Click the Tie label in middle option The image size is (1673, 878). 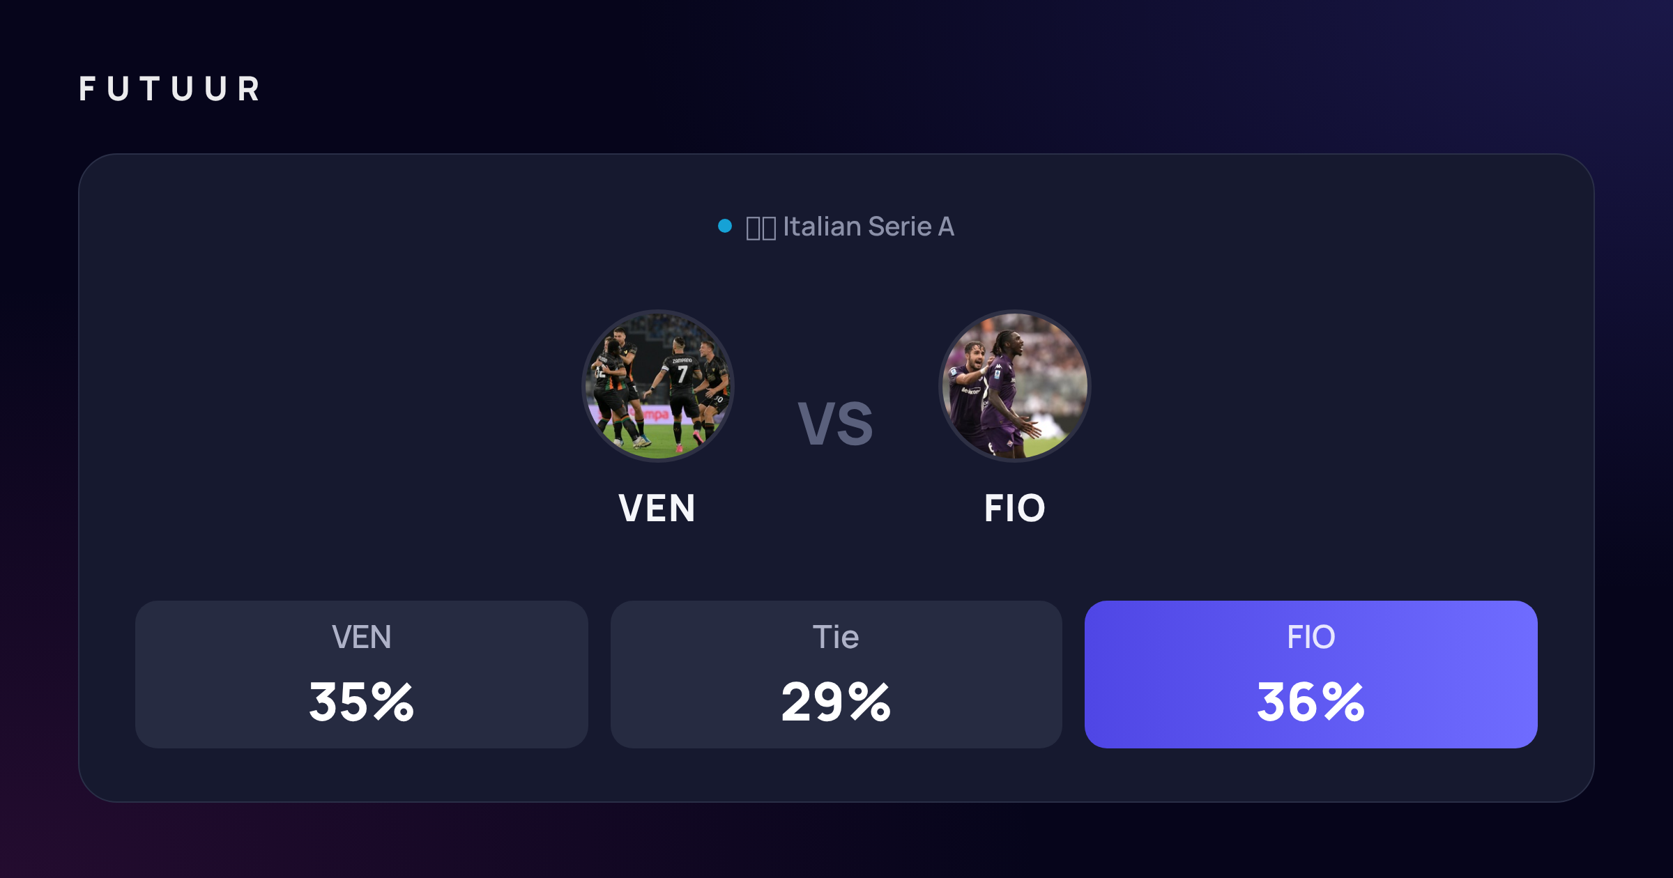point(836,637)
